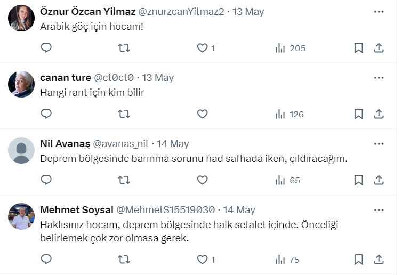Share canan ture's tweet
Viewport: 402px width, 275px height.
tap(379, 114)
